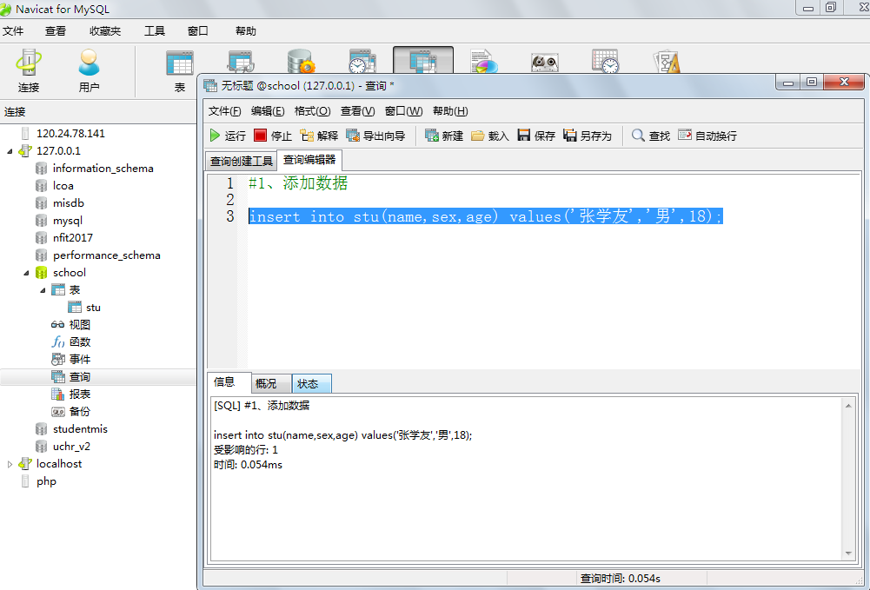Click the View icon in main toolbar
Viewport: 870px width, 590px height.
pyautogui.click(x=241, y=61)
